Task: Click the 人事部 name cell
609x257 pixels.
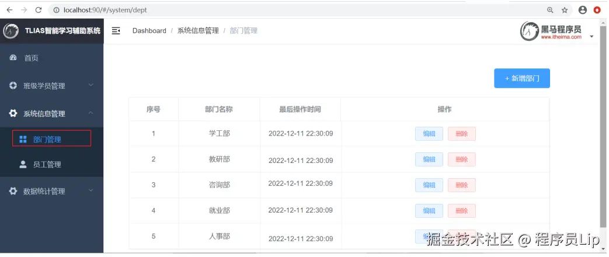Action: pos(219,237)
